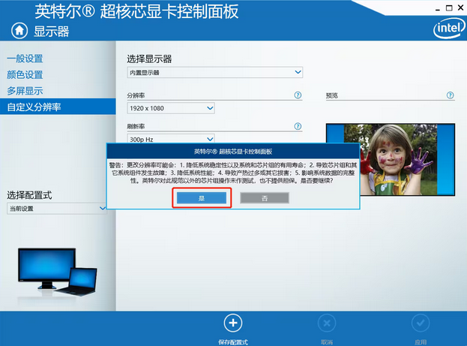Expand the 300p Hz refresh rate dropdown
The image size is (467, 346).
pyautogui.click(x=171, y=139)
